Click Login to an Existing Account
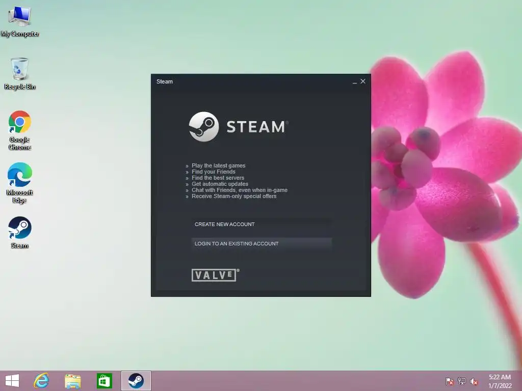The height and width of the screenshot is (391, 522). pyautogui.click(x=262, y=244)
